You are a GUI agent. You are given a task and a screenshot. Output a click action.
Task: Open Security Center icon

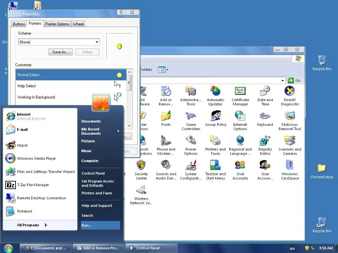tap(141, 170)
